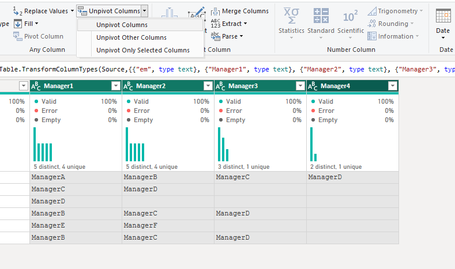Click the Date calendar icon
The height and width of the screenshot is (269, 455).
[x=443, y=16]
